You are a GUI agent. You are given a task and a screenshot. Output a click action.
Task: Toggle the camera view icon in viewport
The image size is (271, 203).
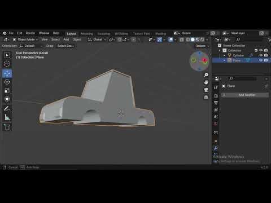click(206, 90)
